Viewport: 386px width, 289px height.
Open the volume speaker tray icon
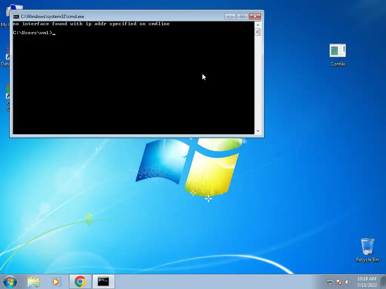[x=348, y=282]
